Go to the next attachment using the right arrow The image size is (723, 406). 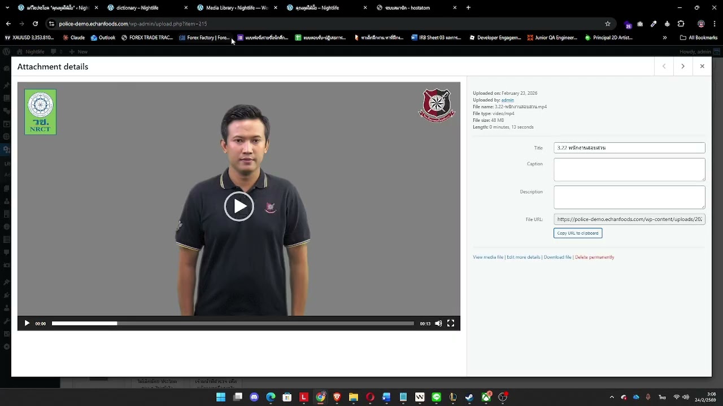point(683,67)
